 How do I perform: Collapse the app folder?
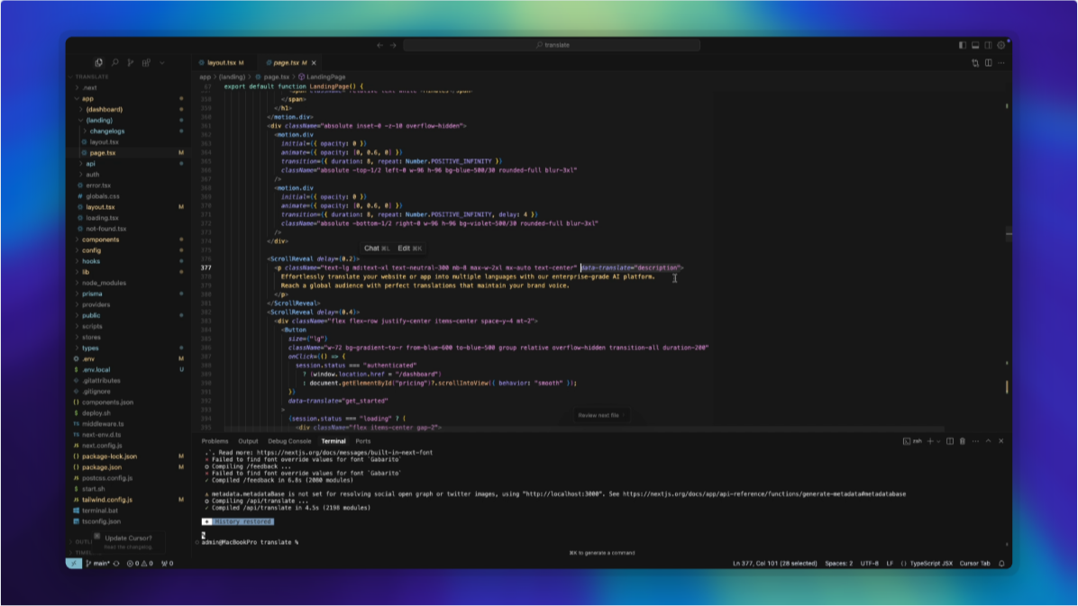(x=88, y=99)
